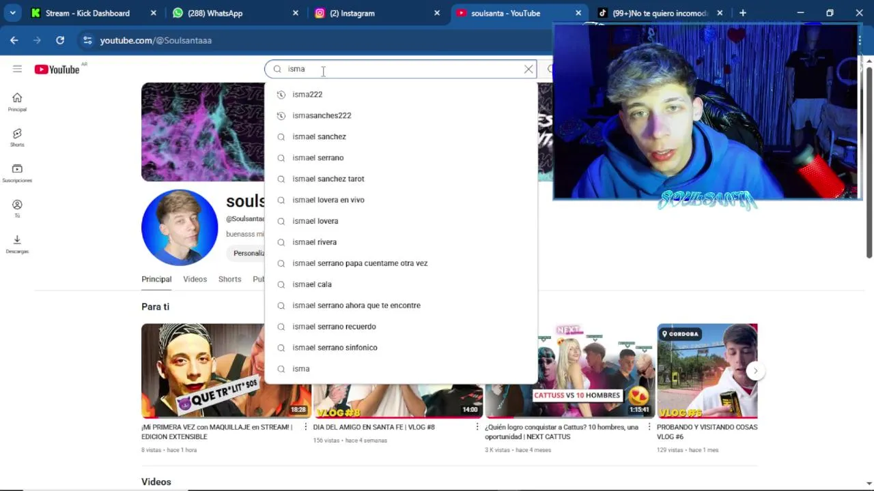This screenshot has width=874, height=491.
Task: Click history clock icon beside isma222
Action: [281, 95]
